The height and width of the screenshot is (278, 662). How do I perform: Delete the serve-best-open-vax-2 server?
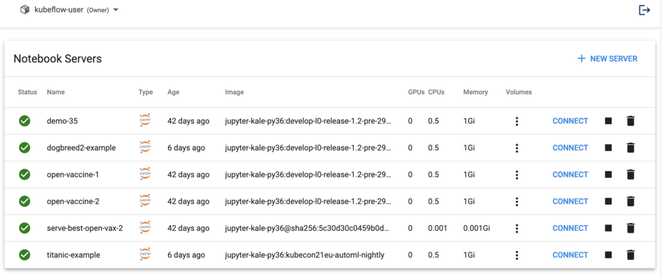(631, 228)
